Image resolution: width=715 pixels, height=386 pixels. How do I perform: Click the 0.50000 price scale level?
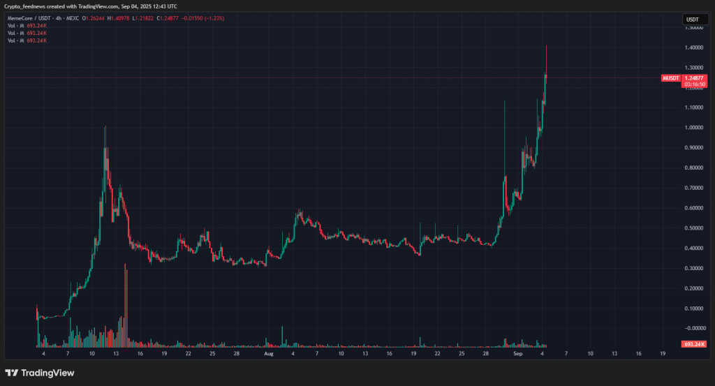point(695,228)
